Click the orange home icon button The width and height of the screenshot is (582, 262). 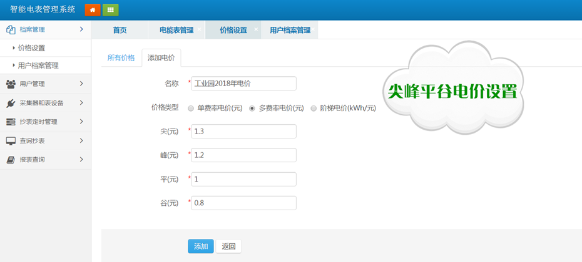tap(92, 10)
